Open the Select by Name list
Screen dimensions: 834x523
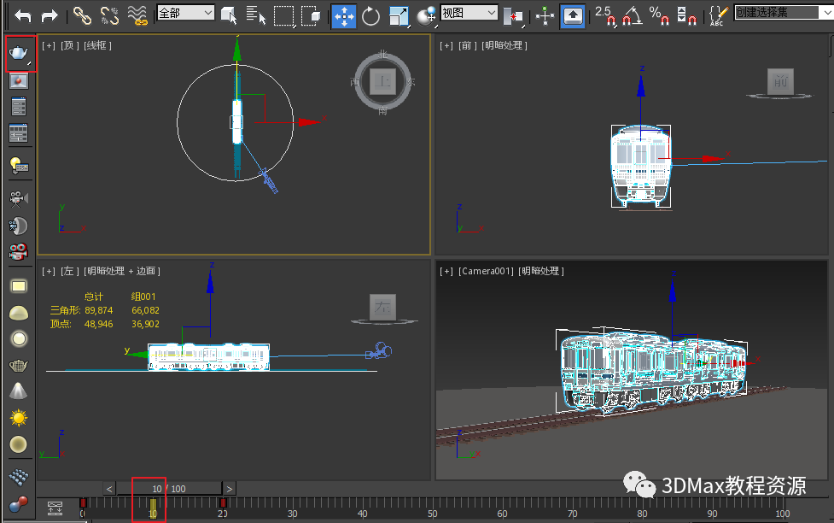coord(255,15)
